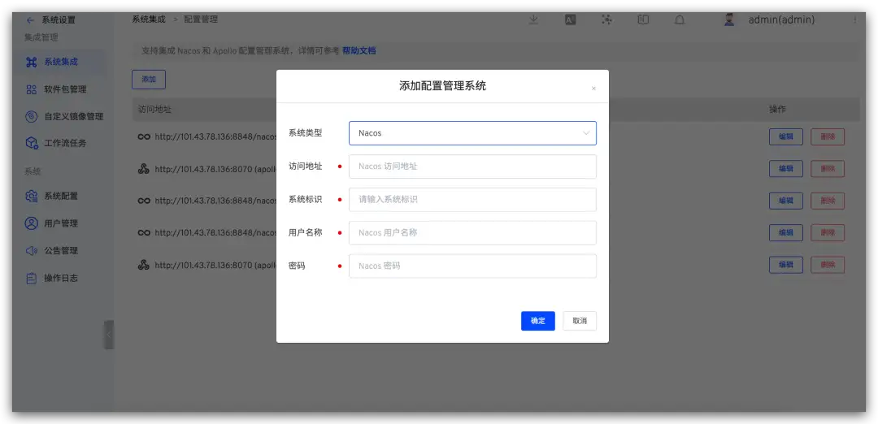Click the 配置管理 breadcrumb

tap(201, 19)
